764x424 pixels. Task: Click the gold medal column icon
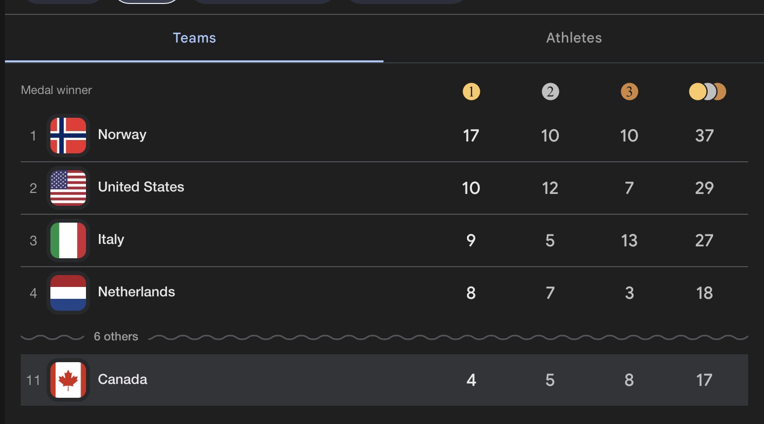pyautogui.click(x=471, y=92)
